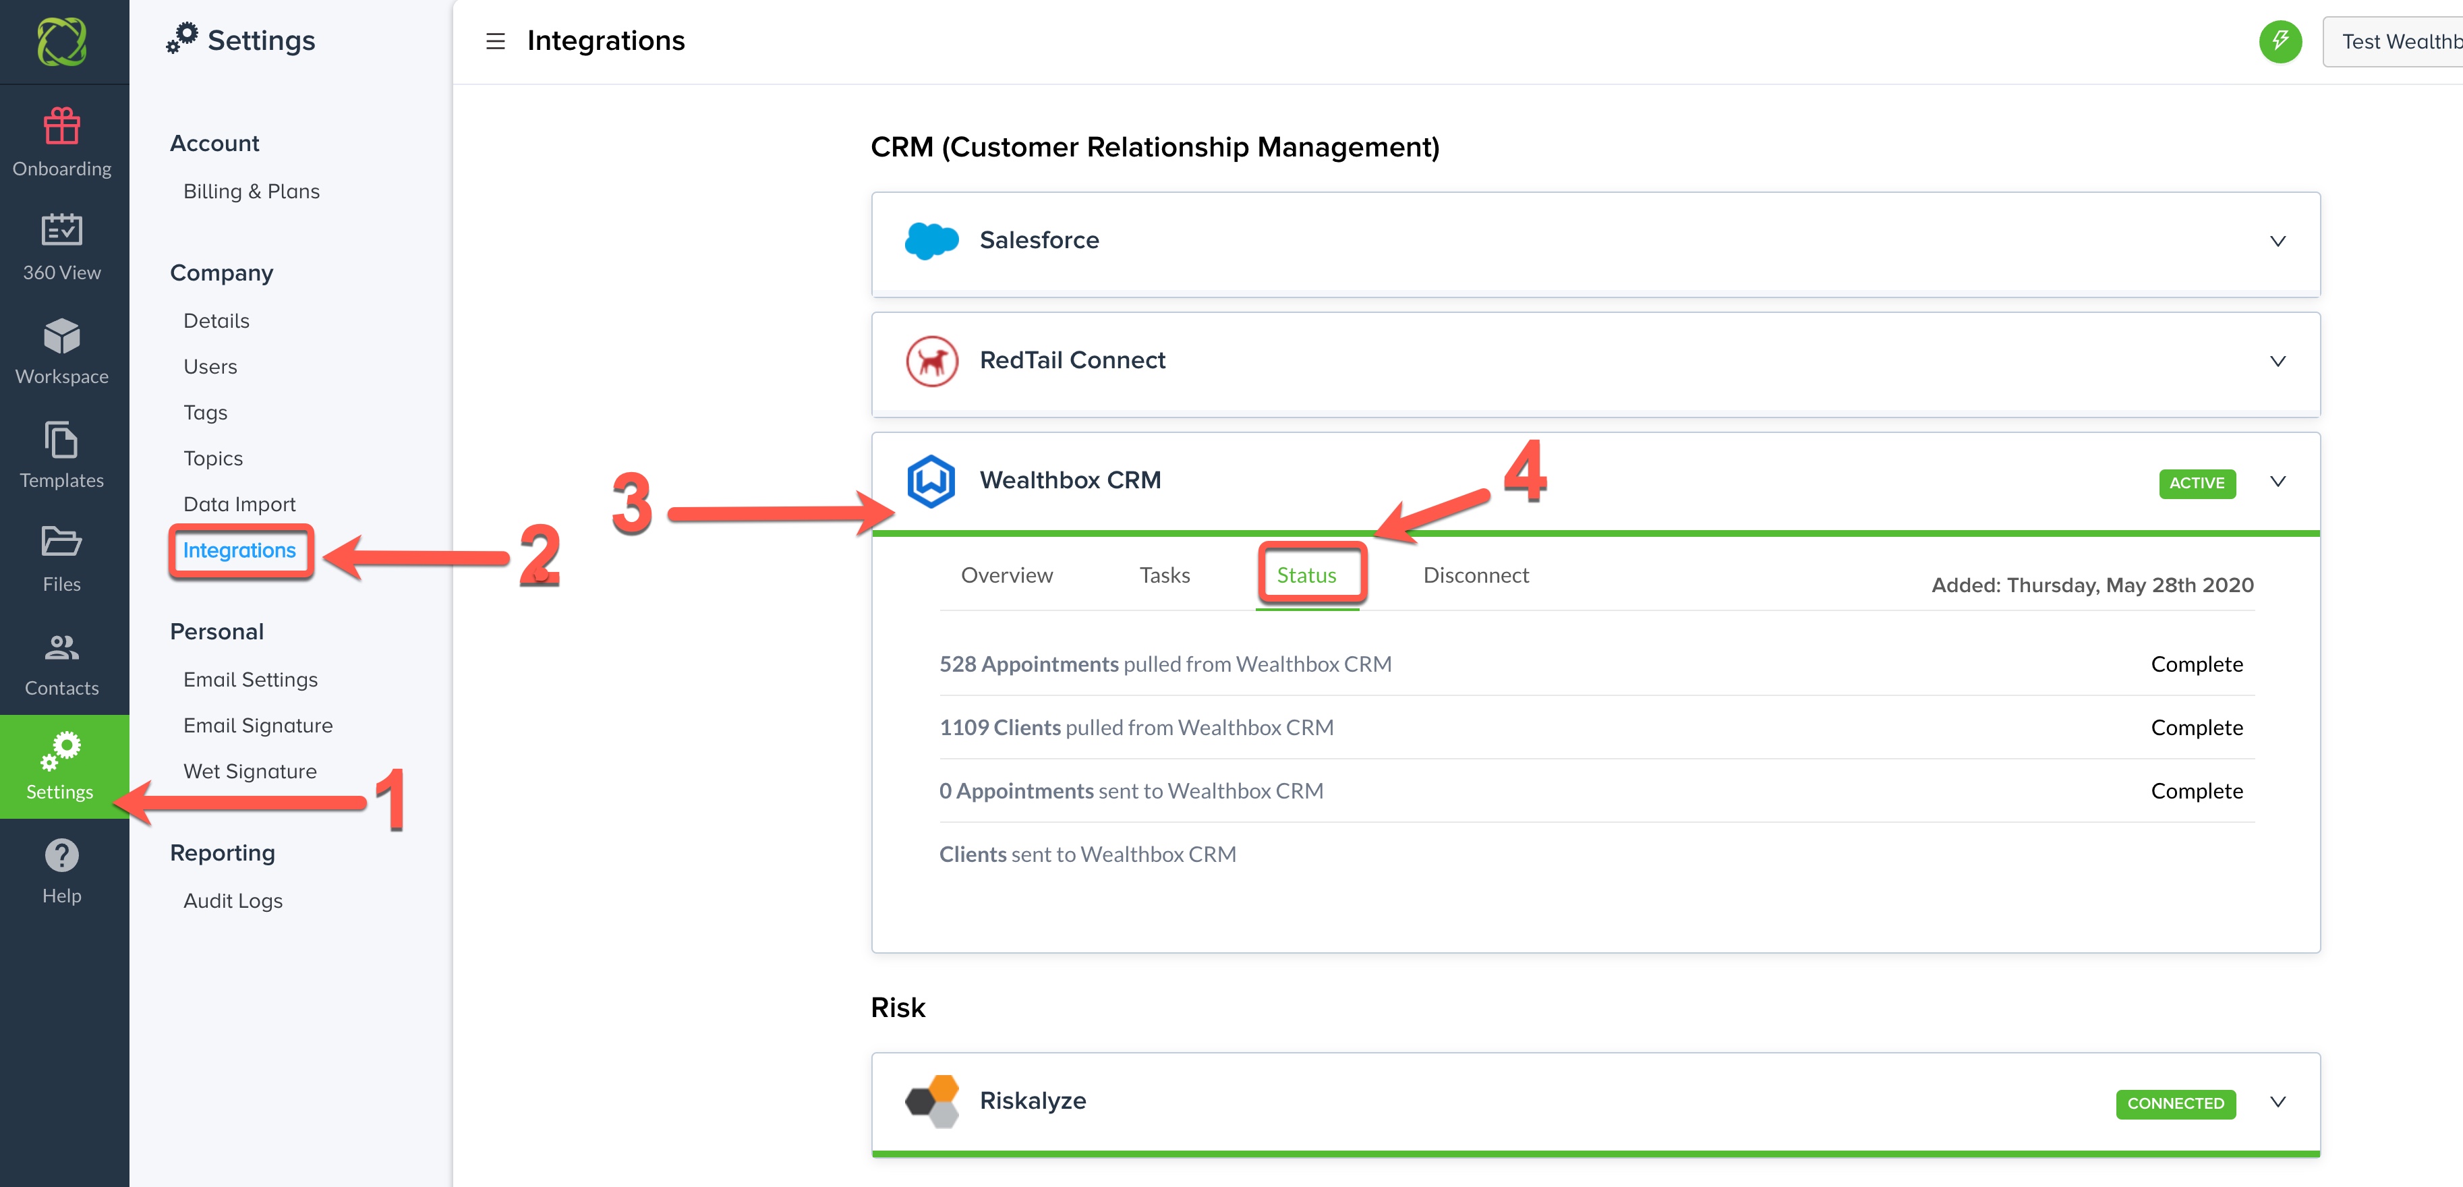Screen dimensions: 2463x1187
Task: Expand the Salesforce integration panel
Action: coord(2278,241)
